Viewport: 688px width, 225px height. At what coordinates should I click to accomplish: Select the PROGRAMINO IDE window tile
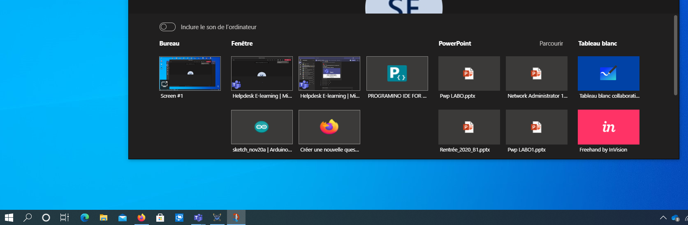click(x=397, y=73)
